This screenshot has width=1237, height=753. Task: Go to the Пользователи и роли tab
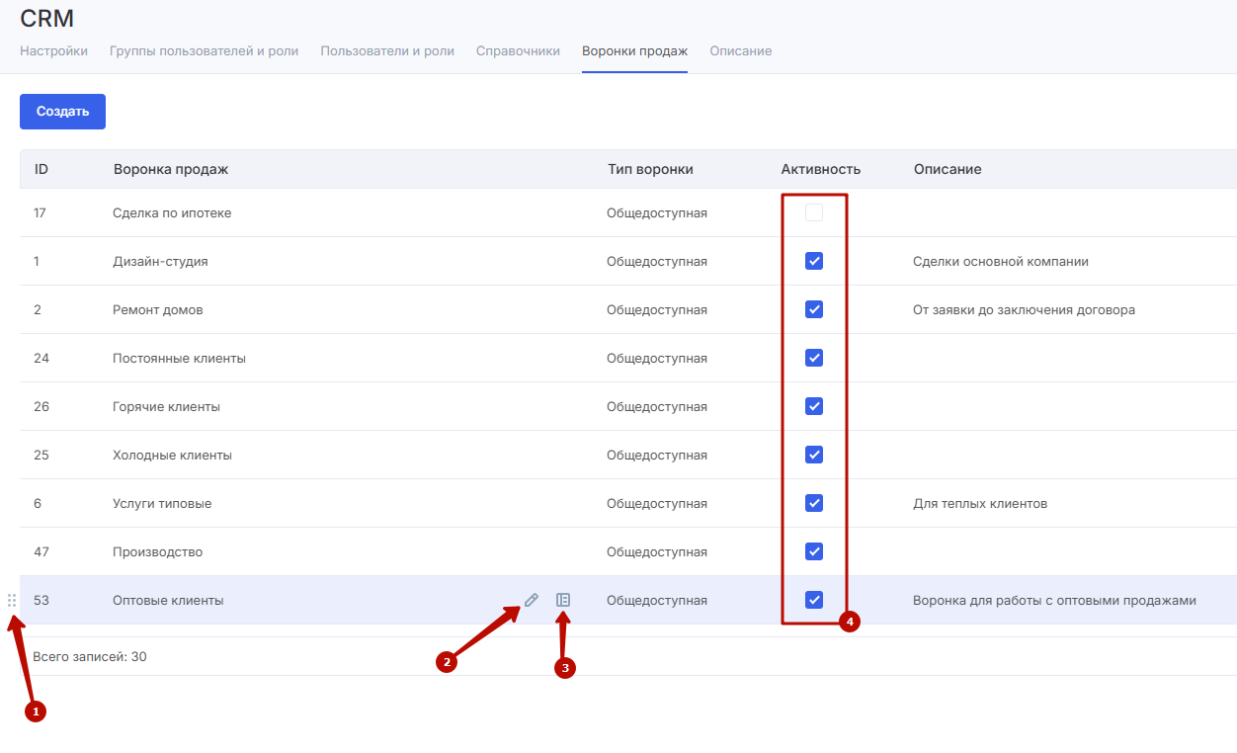[x=387, y=50]
